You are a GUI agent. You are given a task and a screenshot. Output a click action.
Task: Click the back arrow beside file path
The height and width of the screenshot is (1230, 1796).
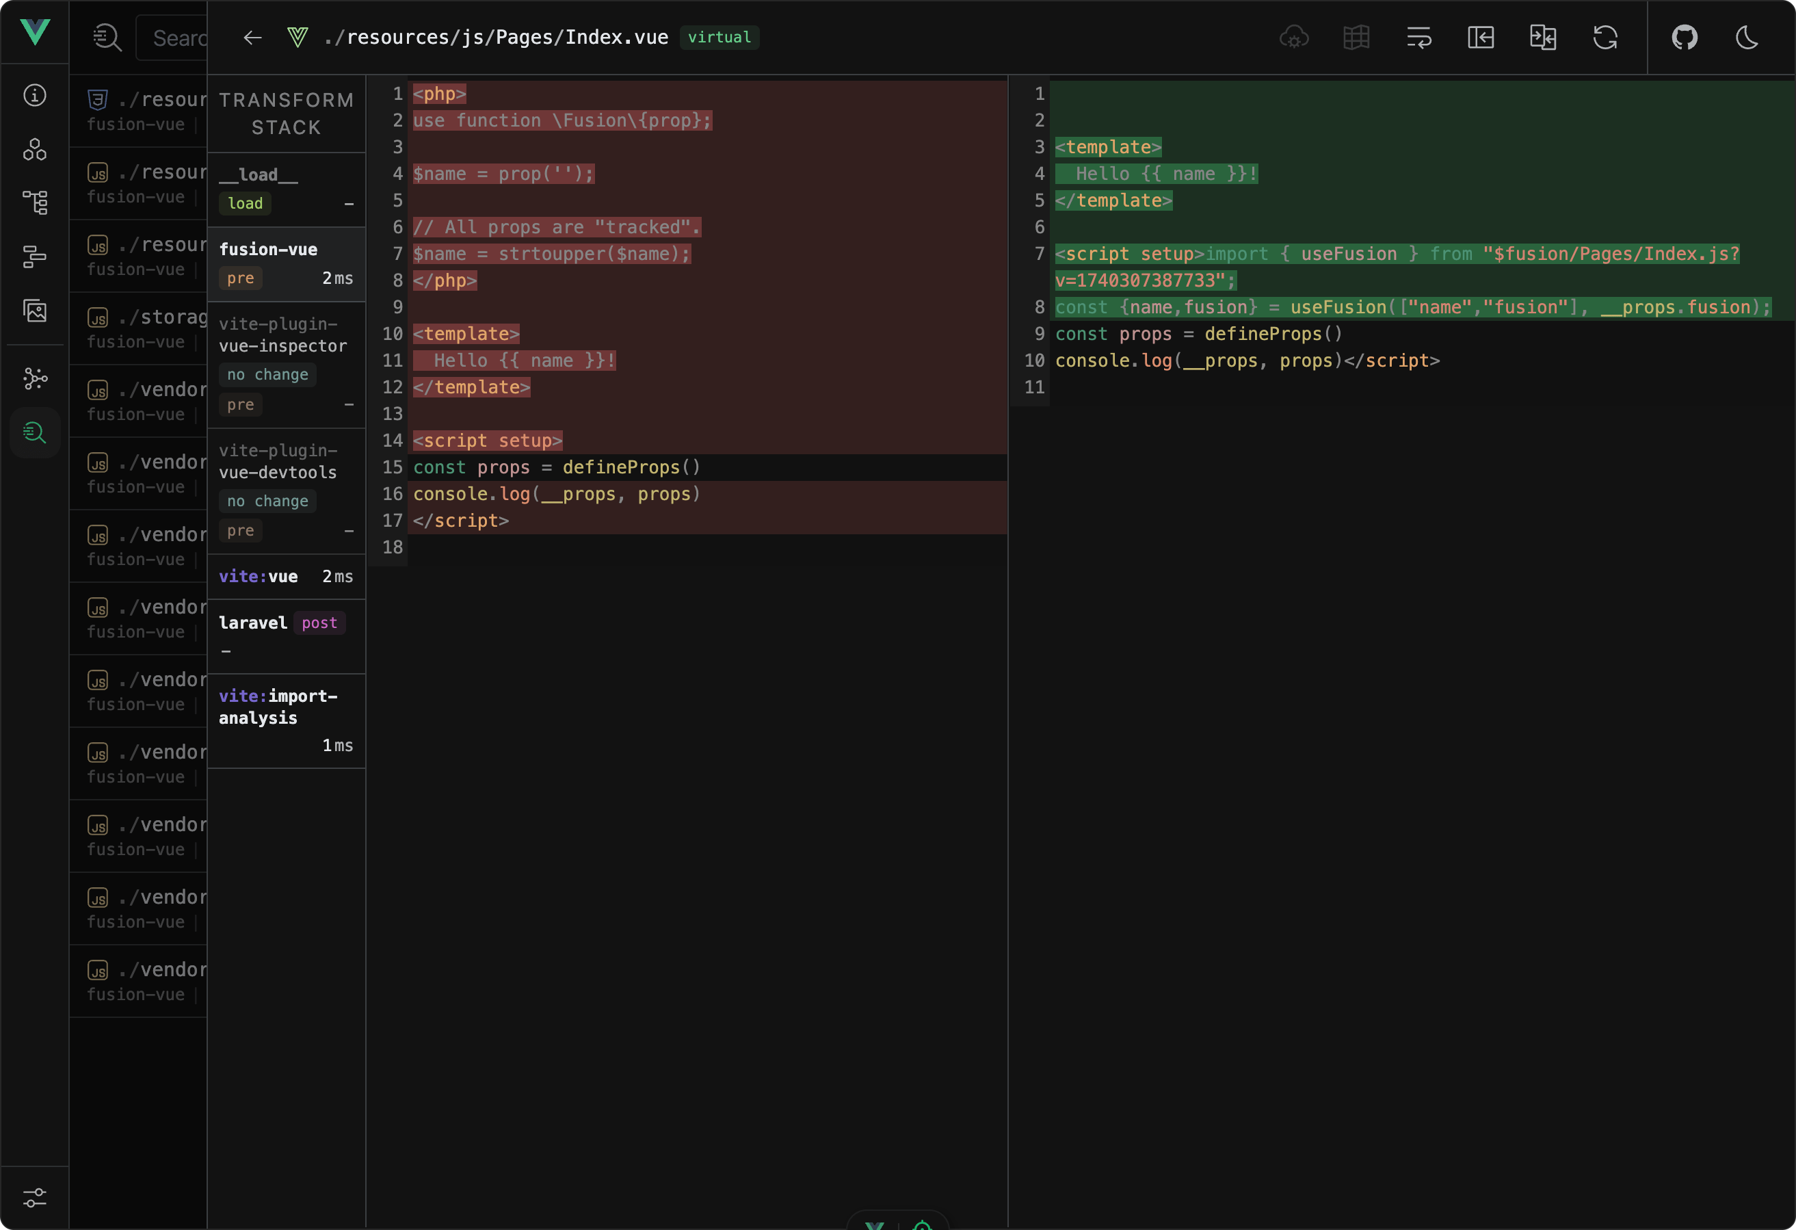click(x=252, y=38)
